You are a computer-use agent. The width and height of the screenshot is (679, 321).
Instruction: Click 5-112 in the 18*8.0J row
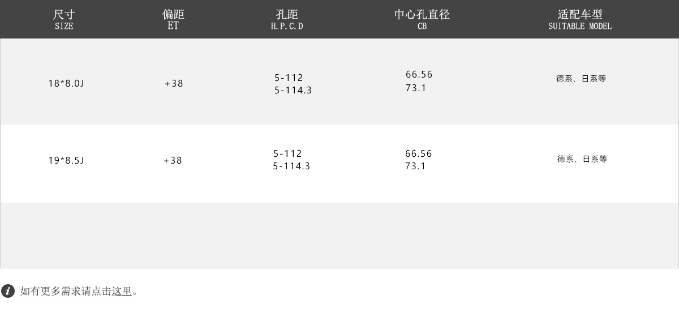coord(289,78)
